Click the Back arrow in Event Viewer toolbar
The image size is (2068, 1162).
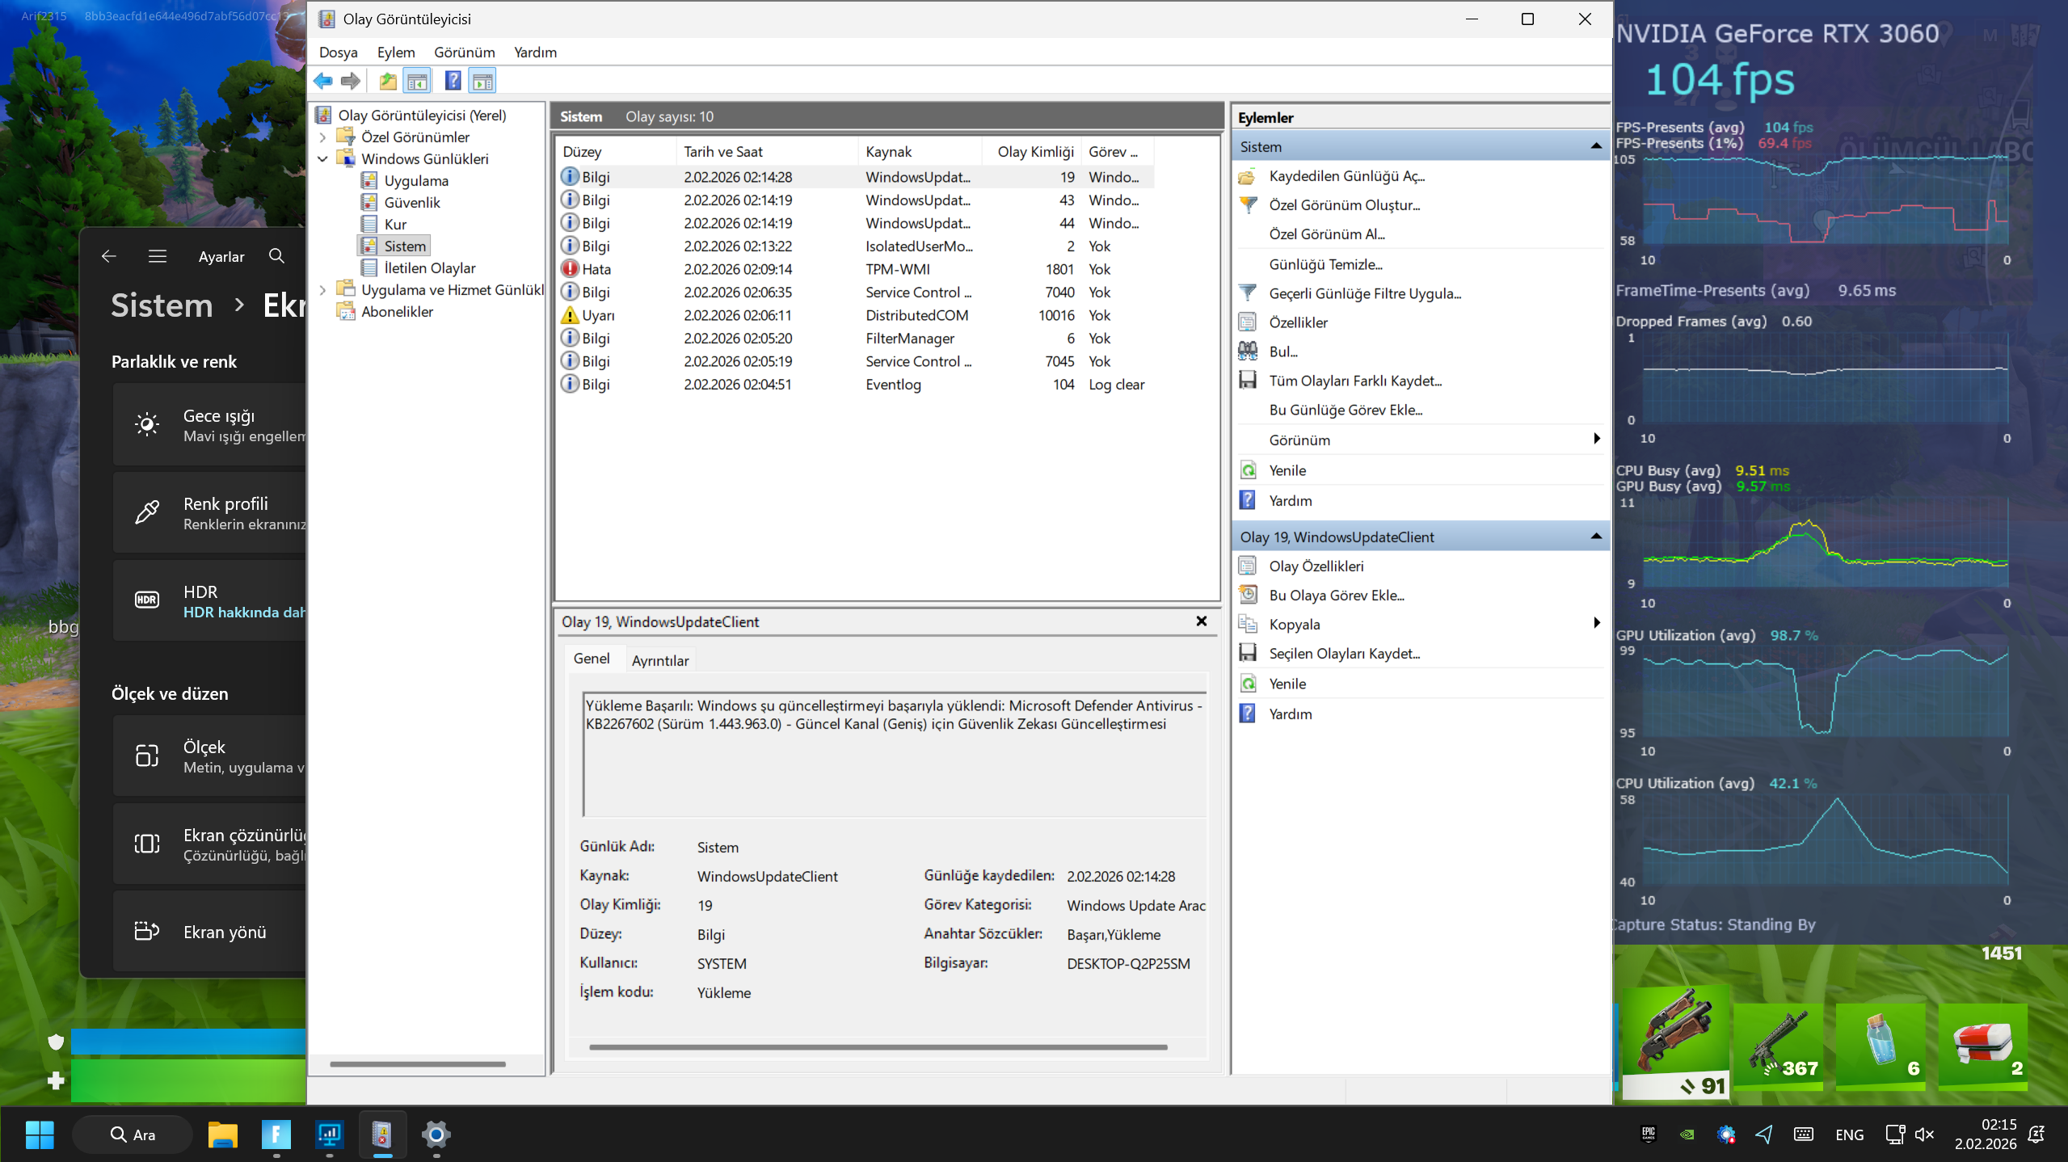pyautogui.click(x=323, y=81)
